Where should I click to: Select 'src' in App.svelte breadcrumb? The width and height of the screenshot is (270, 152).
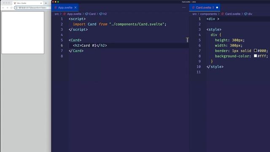57,14
